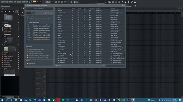Toggle the pattern/song mode switch
This screenshot has height=102, width=183.
pos(34,2)
